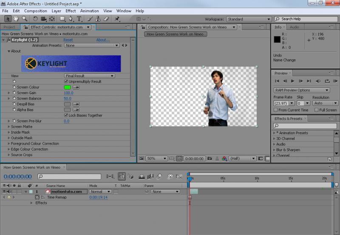Disable Lock Biases Together checkbox
This screenshot has width=340, height=235.
66,115
